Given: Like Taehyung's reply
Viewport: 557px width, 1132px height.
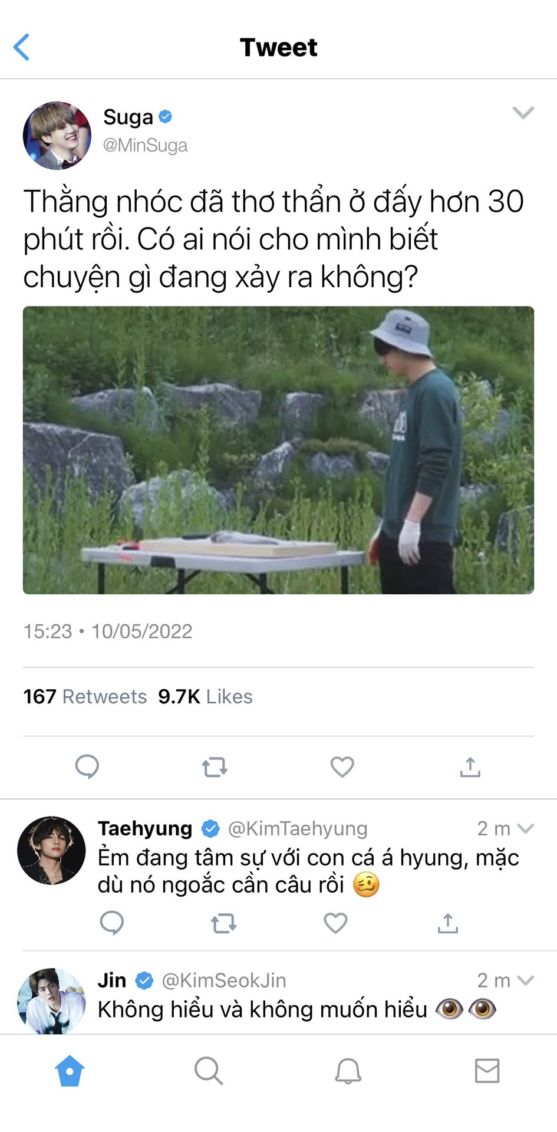Looking at the screenshot, I should point(335,923).
